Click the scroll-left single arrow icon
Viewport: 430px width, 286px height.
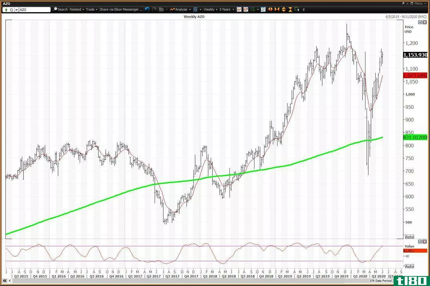pos(10,281)
